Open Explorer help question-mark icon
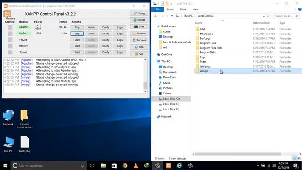This screenshot has width=302, height=170. click(x=300, y=9)
